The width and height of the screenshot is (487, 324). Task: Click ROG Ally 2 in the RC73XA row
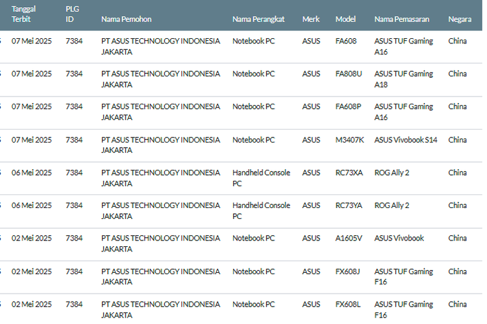click(x=392, y=173)
